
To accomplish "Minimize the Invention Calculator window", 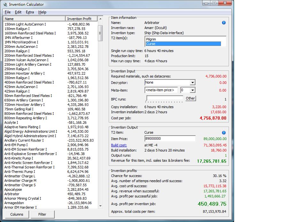I will pos(206,3).
